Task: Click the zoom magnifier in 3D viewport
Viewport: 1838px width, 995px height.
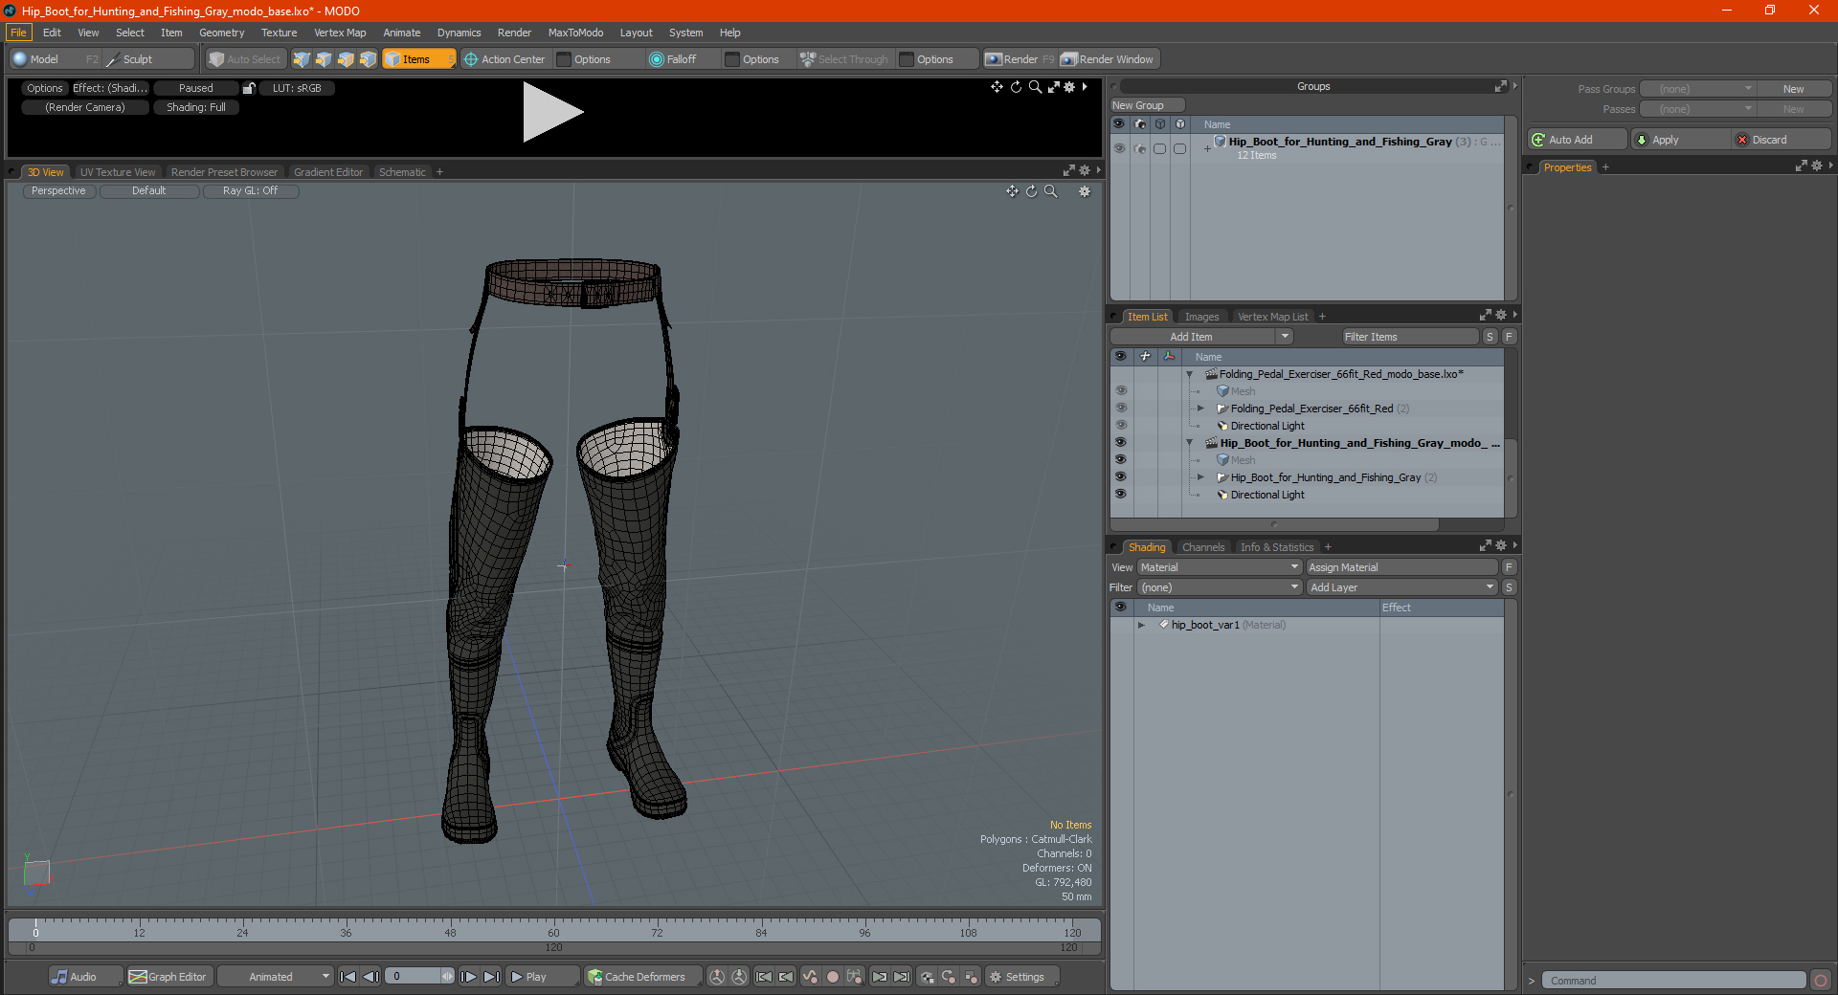Action: click(x=1051, y=191)
